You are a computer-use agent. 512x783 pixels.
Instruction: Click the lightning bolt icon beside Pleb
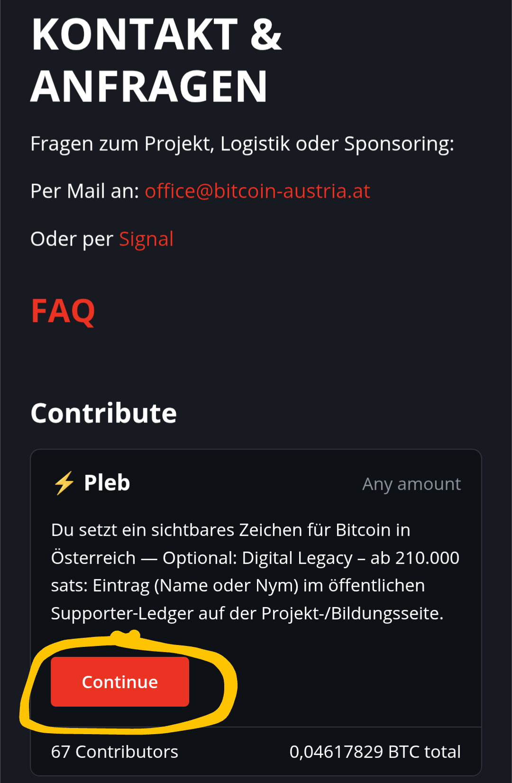click(x=64, y=483)
